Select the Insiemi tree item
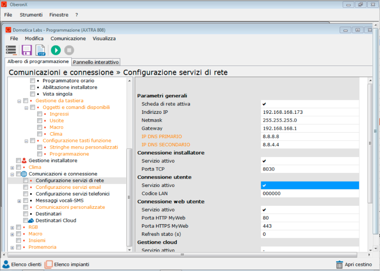This screenshot has height=271, width=380. point(37,241)
